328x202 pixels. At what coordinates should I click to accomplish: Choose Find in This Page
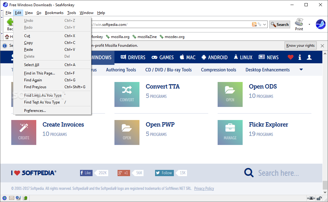pyautogui.click(x=52, y=73)
